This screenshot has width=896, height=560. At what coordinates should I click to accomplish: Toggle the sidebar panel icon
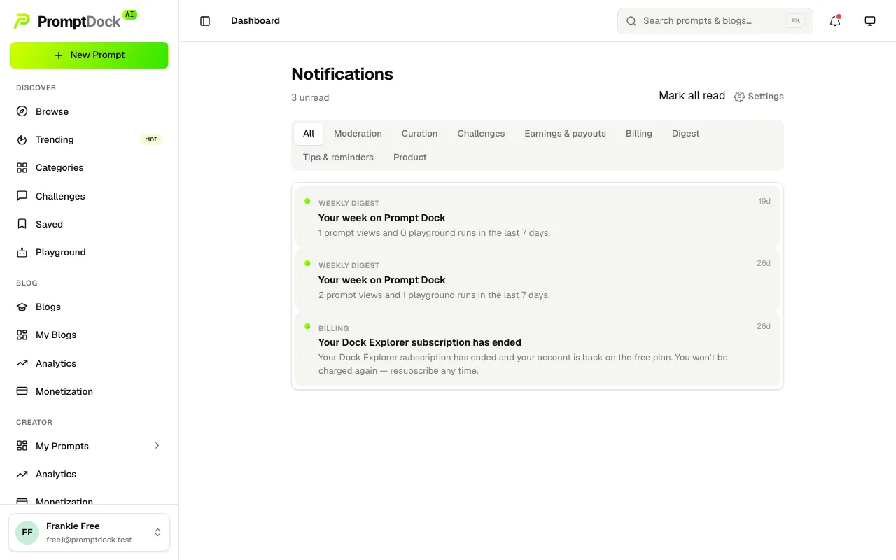pyautogui.click(x=205, y=21)
